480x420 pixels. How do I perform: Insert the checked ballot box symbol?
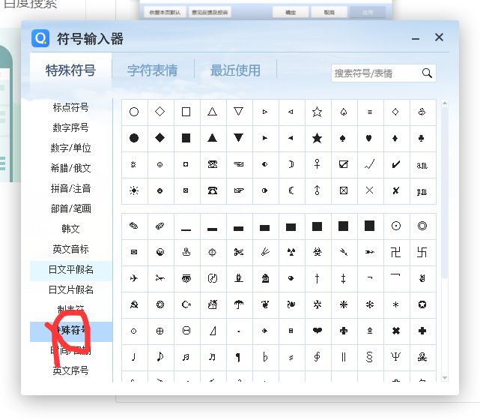tap(343, 165)
